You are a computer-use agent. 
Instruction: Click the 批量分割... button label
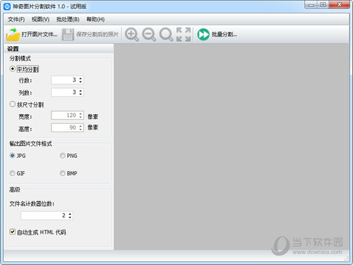(224, 35)
